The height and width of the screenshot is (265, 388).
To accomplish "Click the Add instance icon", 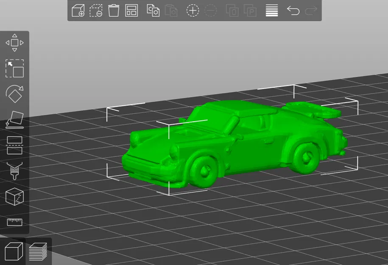I will click(192, 11).
